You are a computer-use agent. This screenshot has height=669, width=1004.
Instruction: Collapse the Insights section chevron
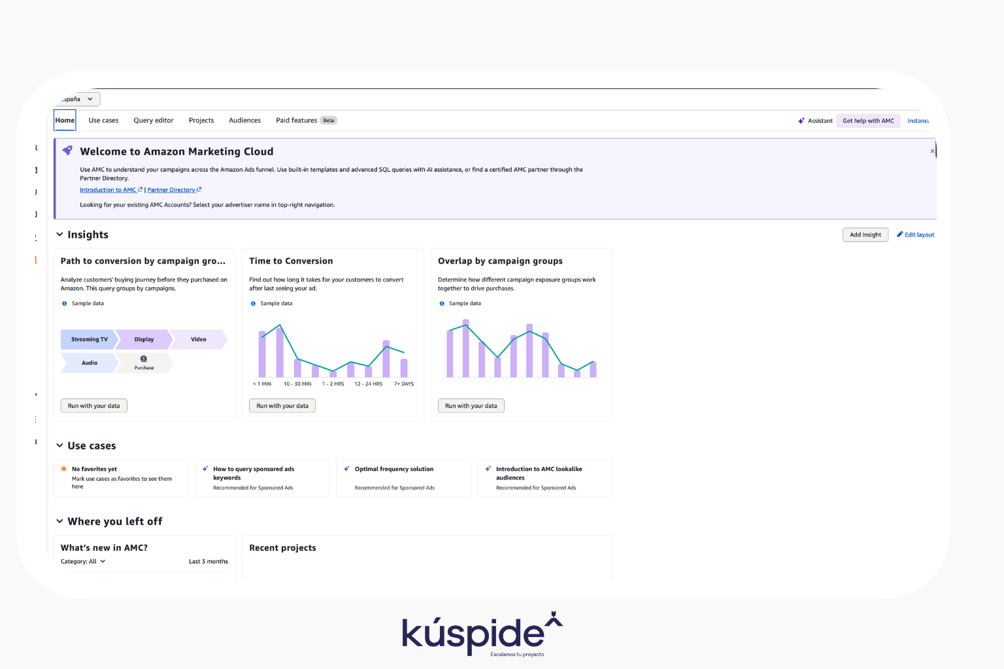[59, 235]
